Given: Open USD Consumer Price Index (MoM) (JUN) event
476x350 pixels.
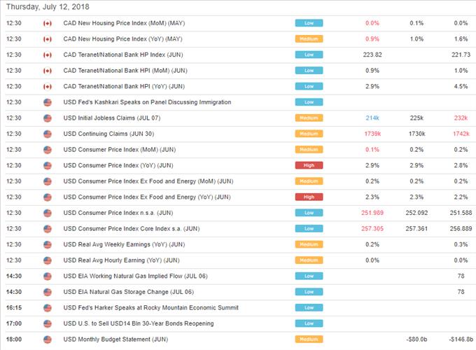Looking at the screenshot, I should [119, 149].
